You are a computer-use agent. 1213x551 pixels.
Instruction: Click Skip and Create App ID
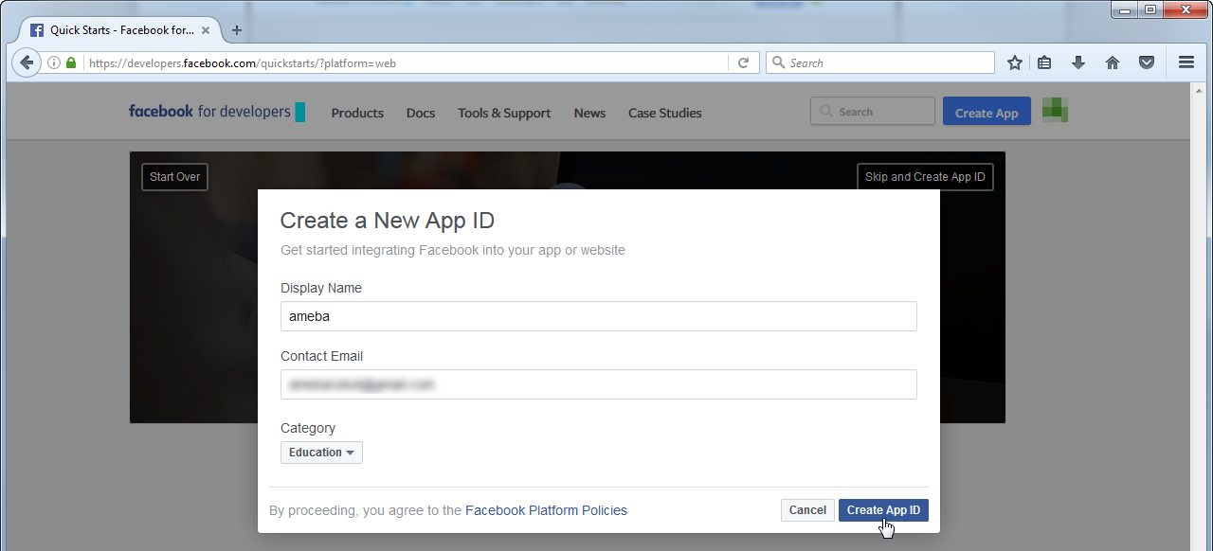[925, 177]
